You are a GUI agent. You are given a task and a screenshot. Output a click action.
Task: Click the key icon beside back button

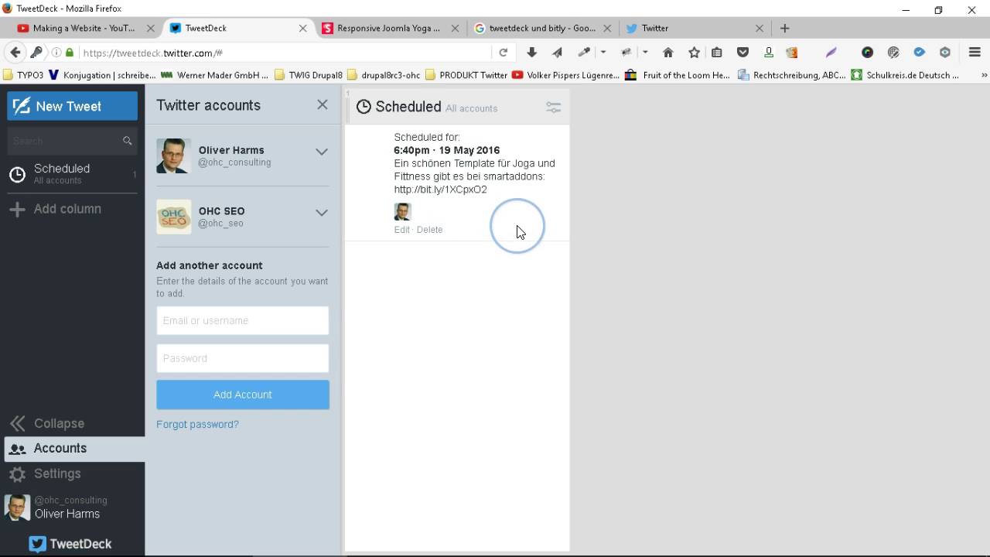(36, 53)
